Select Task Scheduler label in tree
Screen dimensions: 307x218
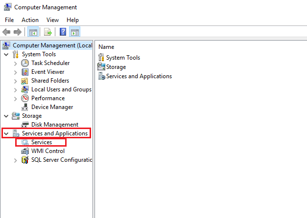click(x=50, y=63)
